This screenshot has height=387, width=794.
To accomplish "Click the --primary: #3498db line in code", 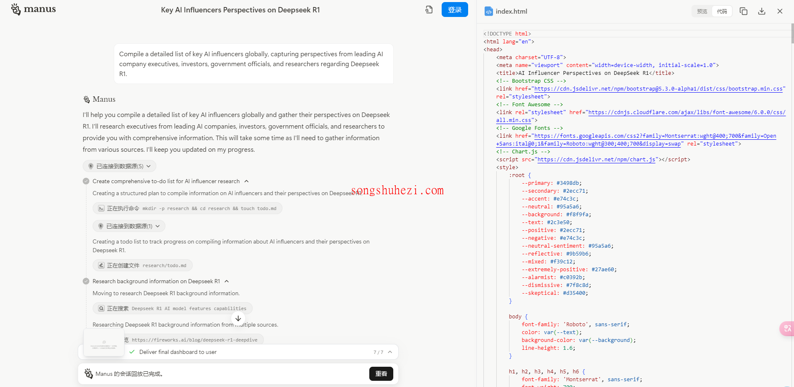I will click(552, 183).
